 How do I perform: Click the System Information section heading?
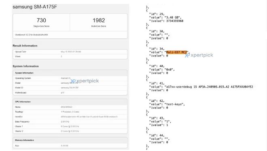(25, 66)
